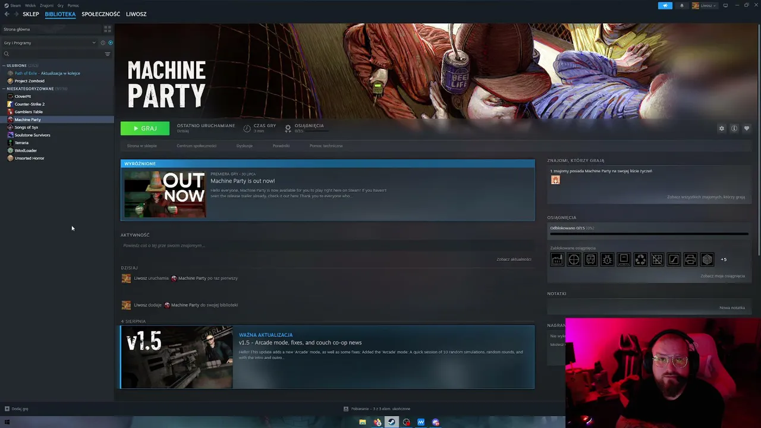Viewport: 761px width, 428px height.
Task: Open the Windows Start button
Action: tap(7, 422)
